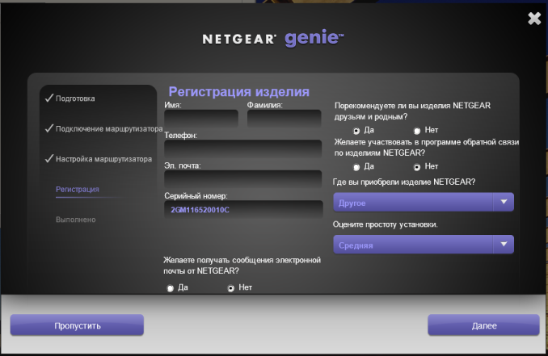Click the Оцените простоту установки label
This screenshot has width=548, height=356.
(386, 224)
